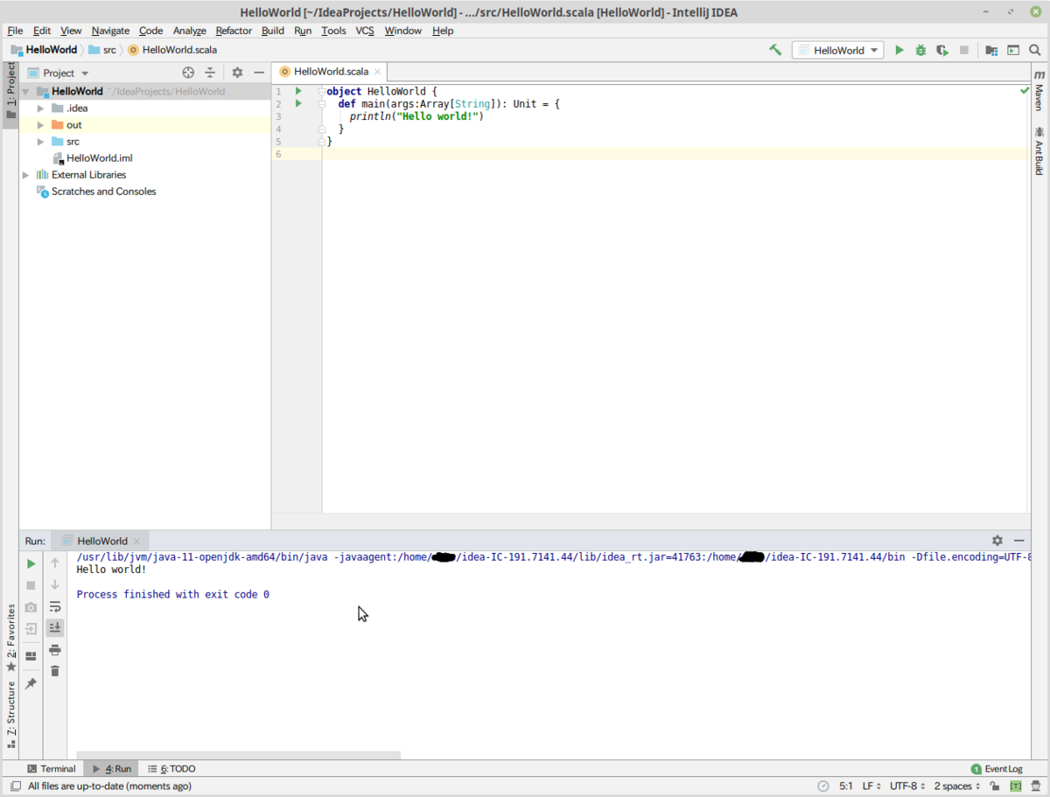The height and width of the screenshot is (797, 1050).
Task: Click the toolbar Stop square icon
Action: point(964,50)
